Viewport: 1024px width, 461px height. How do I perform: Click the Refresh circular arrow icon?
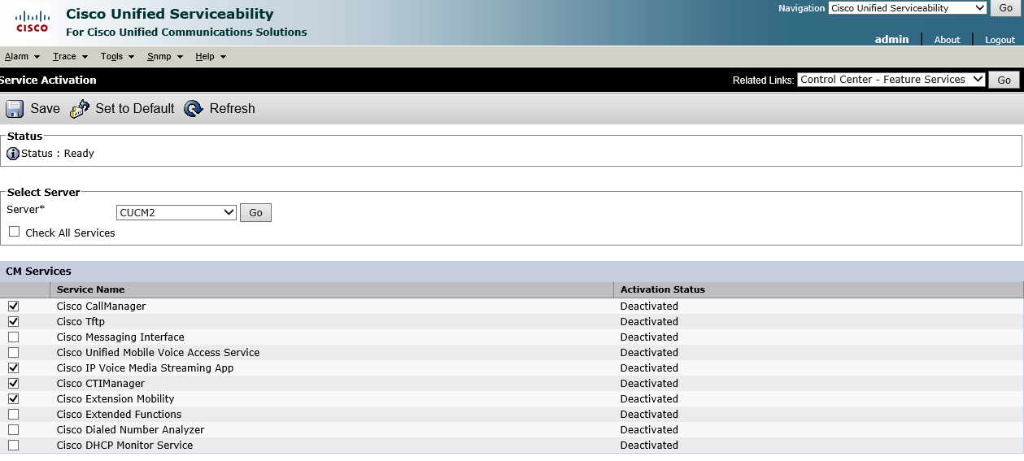[x=194, y=109]
